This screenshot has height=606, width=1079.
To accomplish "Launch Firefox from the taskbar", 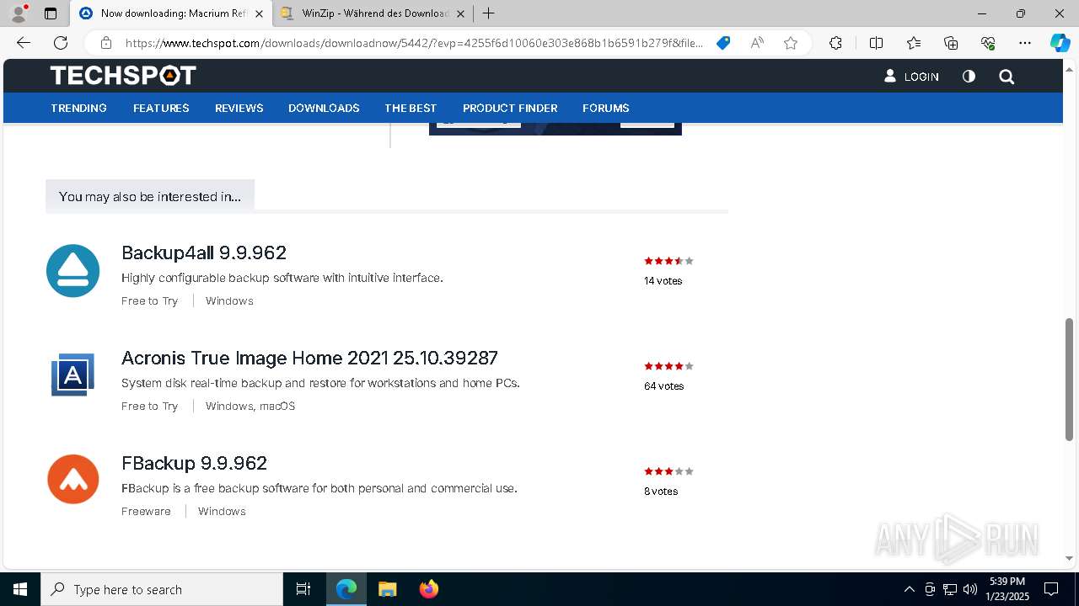I will (x=428, y=589).
